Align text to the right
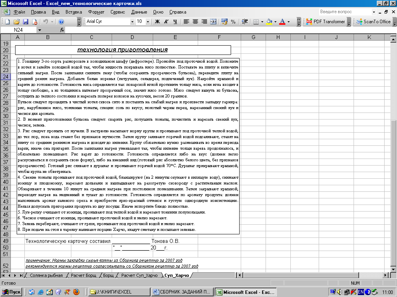Image resolution: width=397 pixels, height=297 pixels. 204,22
